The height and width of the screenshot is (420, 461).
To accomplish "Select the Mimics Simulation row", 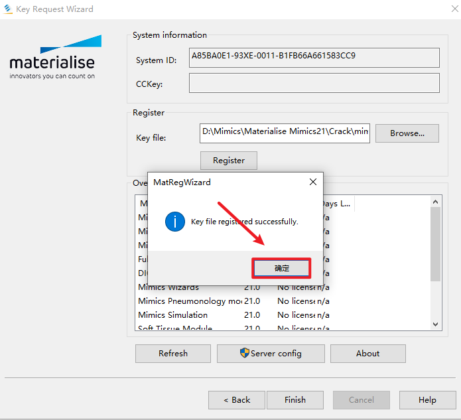I will [x=172, y=315].
